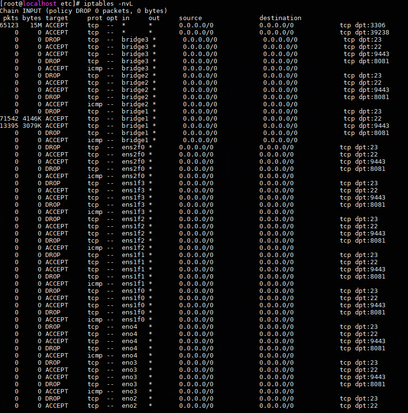Select 'dpt:9443' in the bridge2 row

click(x=374, y=90)
